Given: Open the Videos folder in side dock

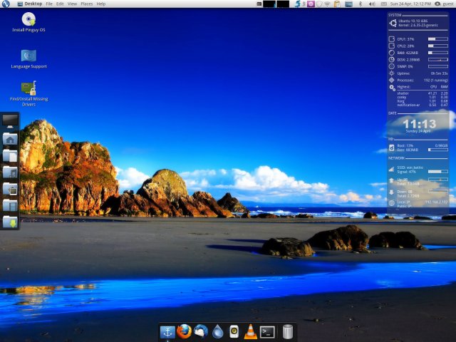Looking at the screenshot, I should tap(10, 205).
